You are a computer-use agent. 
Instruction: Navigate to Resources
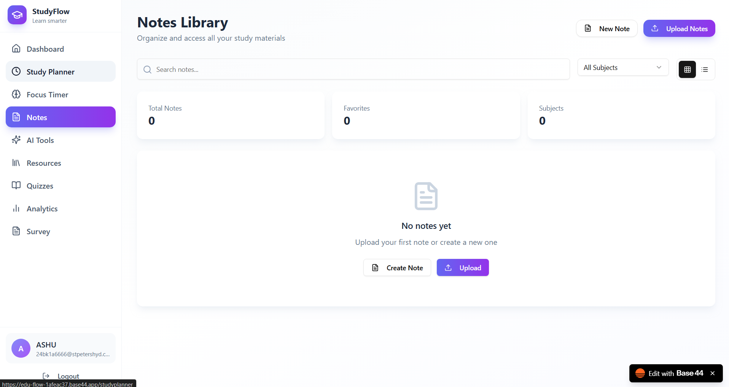click(60, 163)
